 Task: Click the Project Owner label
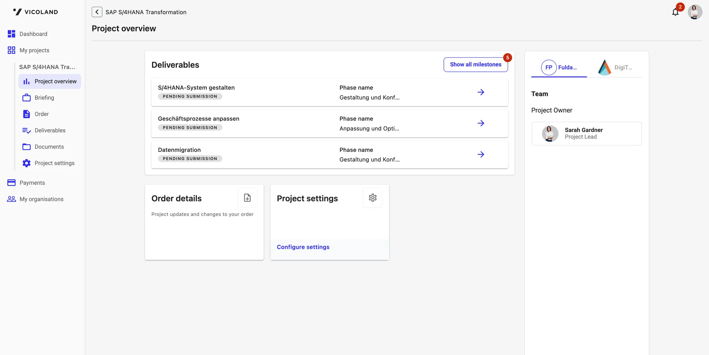[x=552, y=110]
